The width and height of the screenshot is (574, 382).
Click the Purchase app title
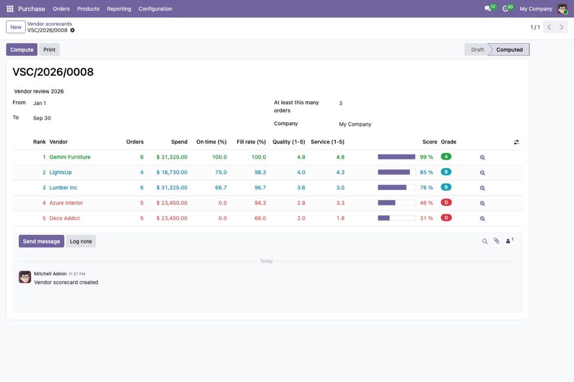(x=32, y=9)
